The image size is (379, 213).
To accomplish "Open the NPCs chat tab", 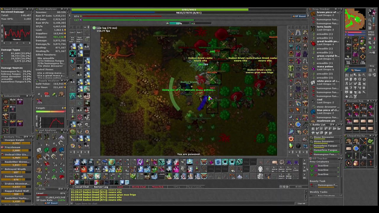I will coord(176,187).
